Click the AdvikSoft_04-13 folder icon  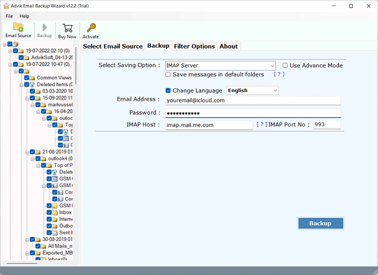[26, 58]
